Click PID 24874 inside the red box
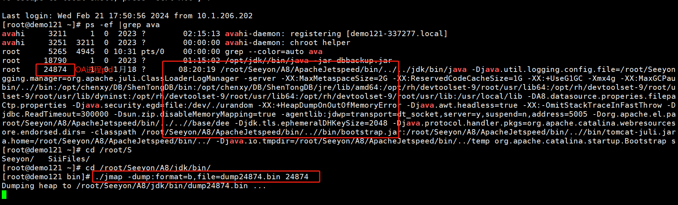Viewport: 678px width, 205px height. click(x=55, y=69)
